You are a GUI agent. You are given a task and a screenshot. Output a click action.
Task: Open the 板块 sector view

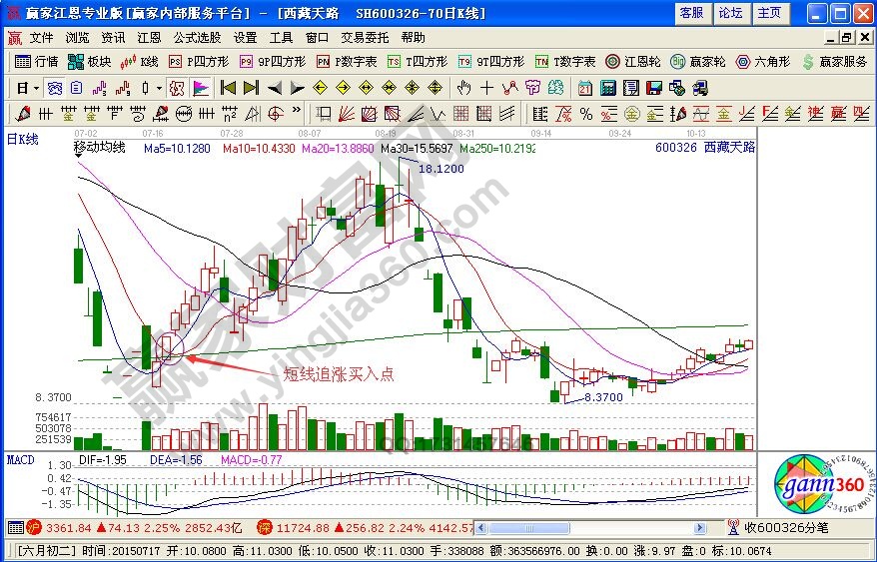point(90,62)
